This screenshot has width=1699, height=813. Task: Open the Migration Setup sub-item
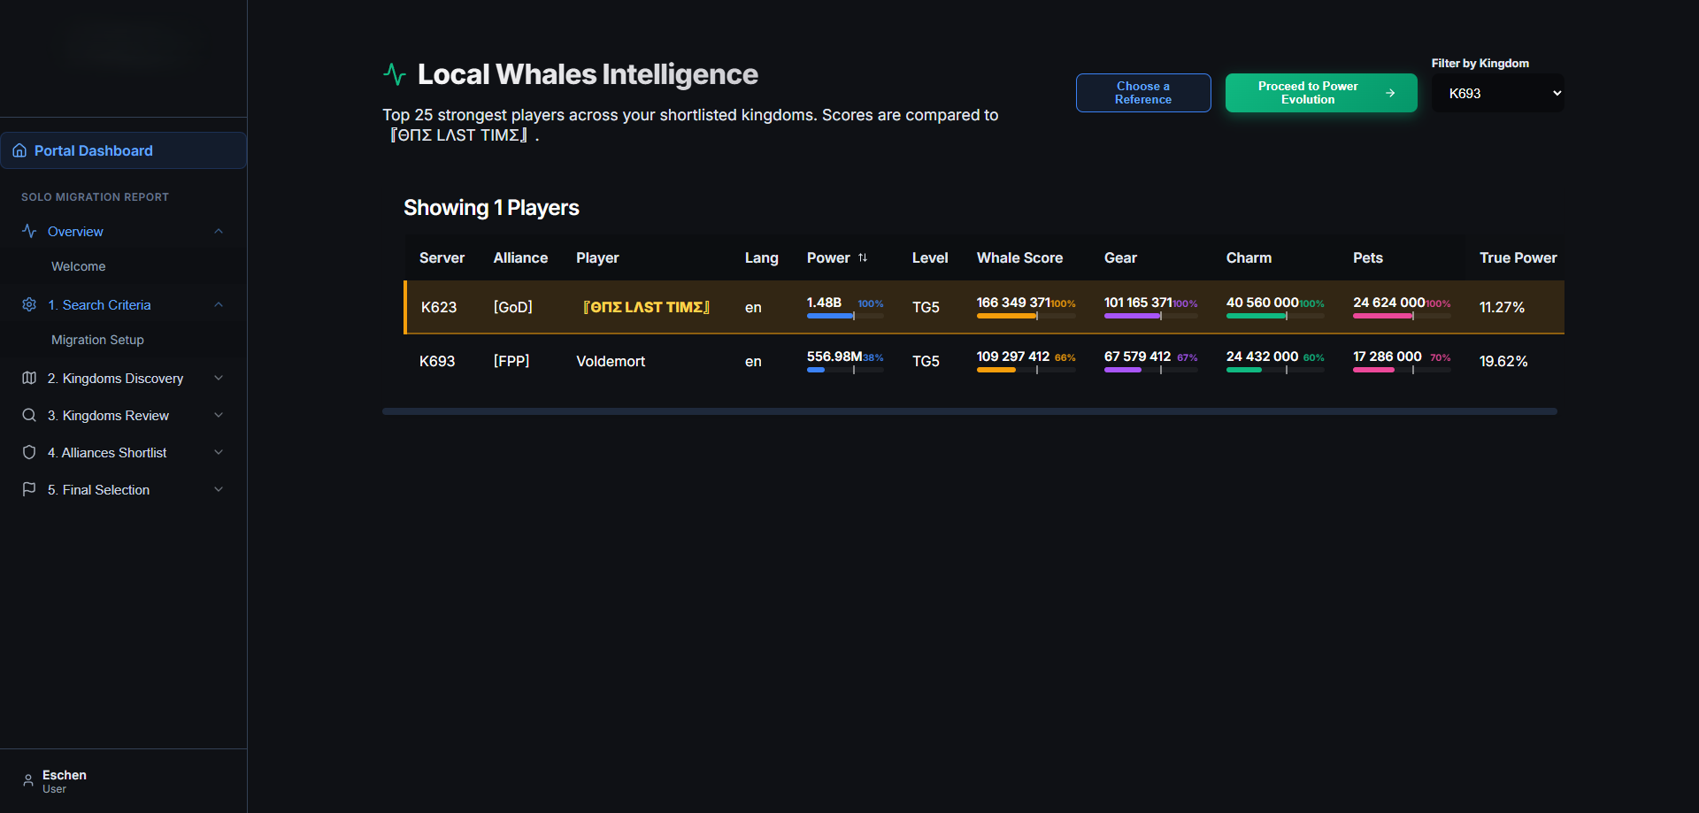97,340
